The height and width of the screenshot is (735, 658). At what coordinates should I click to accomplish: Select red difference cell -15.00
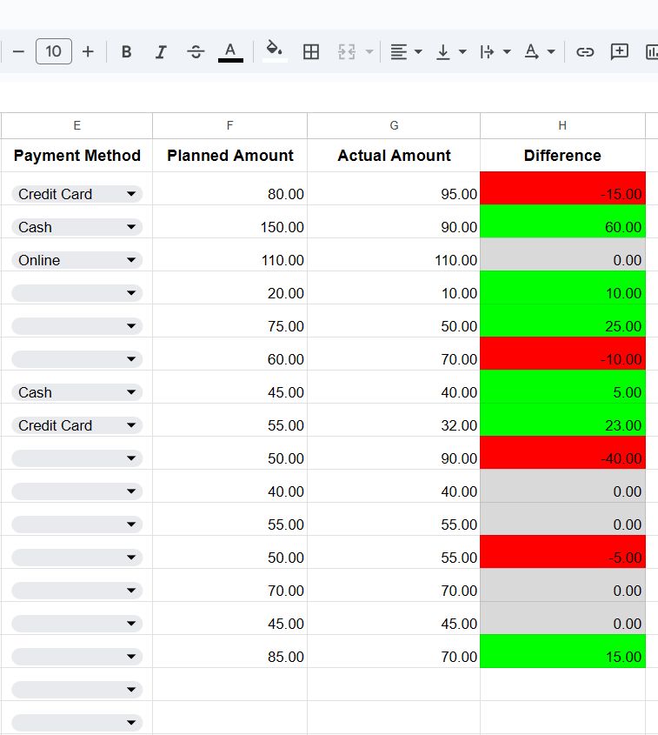click(562, 189)
